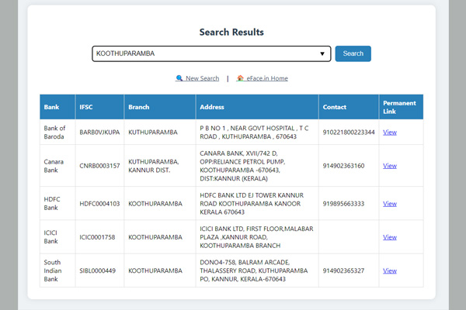This screenshot has height=310, width=466.
Task: Click the Bank column header
Action: coord(57,107)
